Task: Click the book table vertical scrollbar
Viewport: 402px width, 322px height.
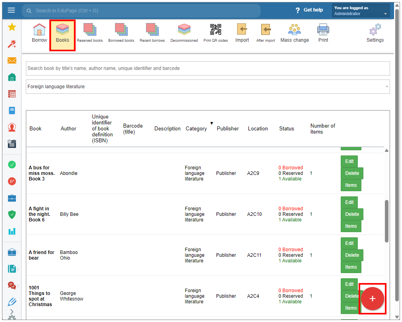Action: point(386,221)
